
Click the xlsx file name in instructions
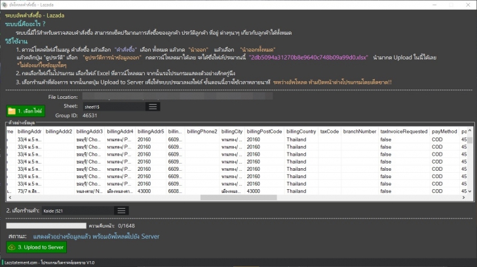click(308, 58)
